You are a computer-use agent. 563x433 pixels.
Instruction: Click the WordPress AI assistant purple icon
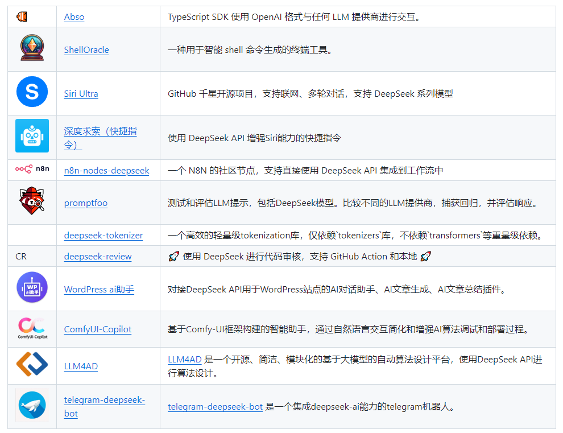pos(32,287)
